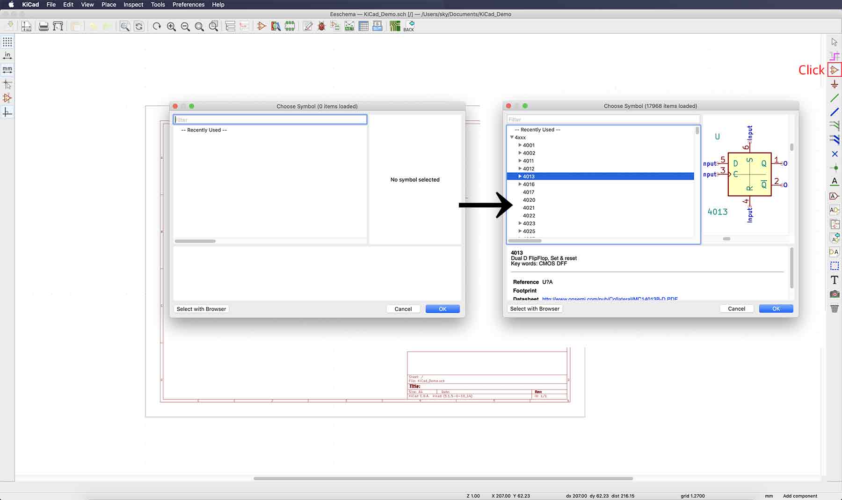
Task: Expand the selected 4013 symbol entry
Action: [x=520, y=176]
